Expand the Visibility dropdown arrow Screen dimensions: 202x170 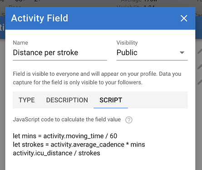[182, 53]
